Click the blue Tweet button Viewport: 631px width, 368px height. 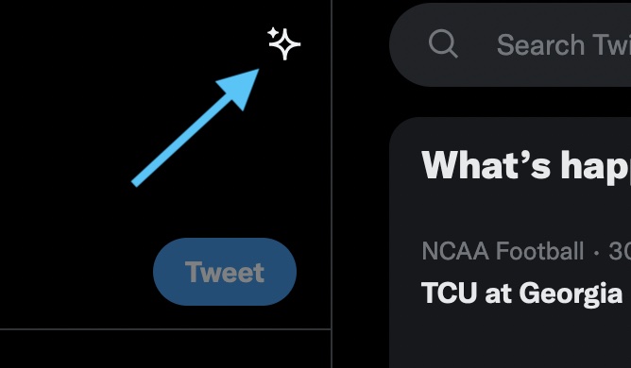click(x=225, y=272)
